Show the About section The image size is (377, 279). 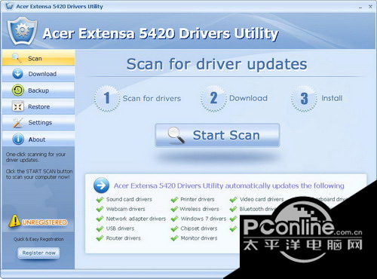click(38, 139)
